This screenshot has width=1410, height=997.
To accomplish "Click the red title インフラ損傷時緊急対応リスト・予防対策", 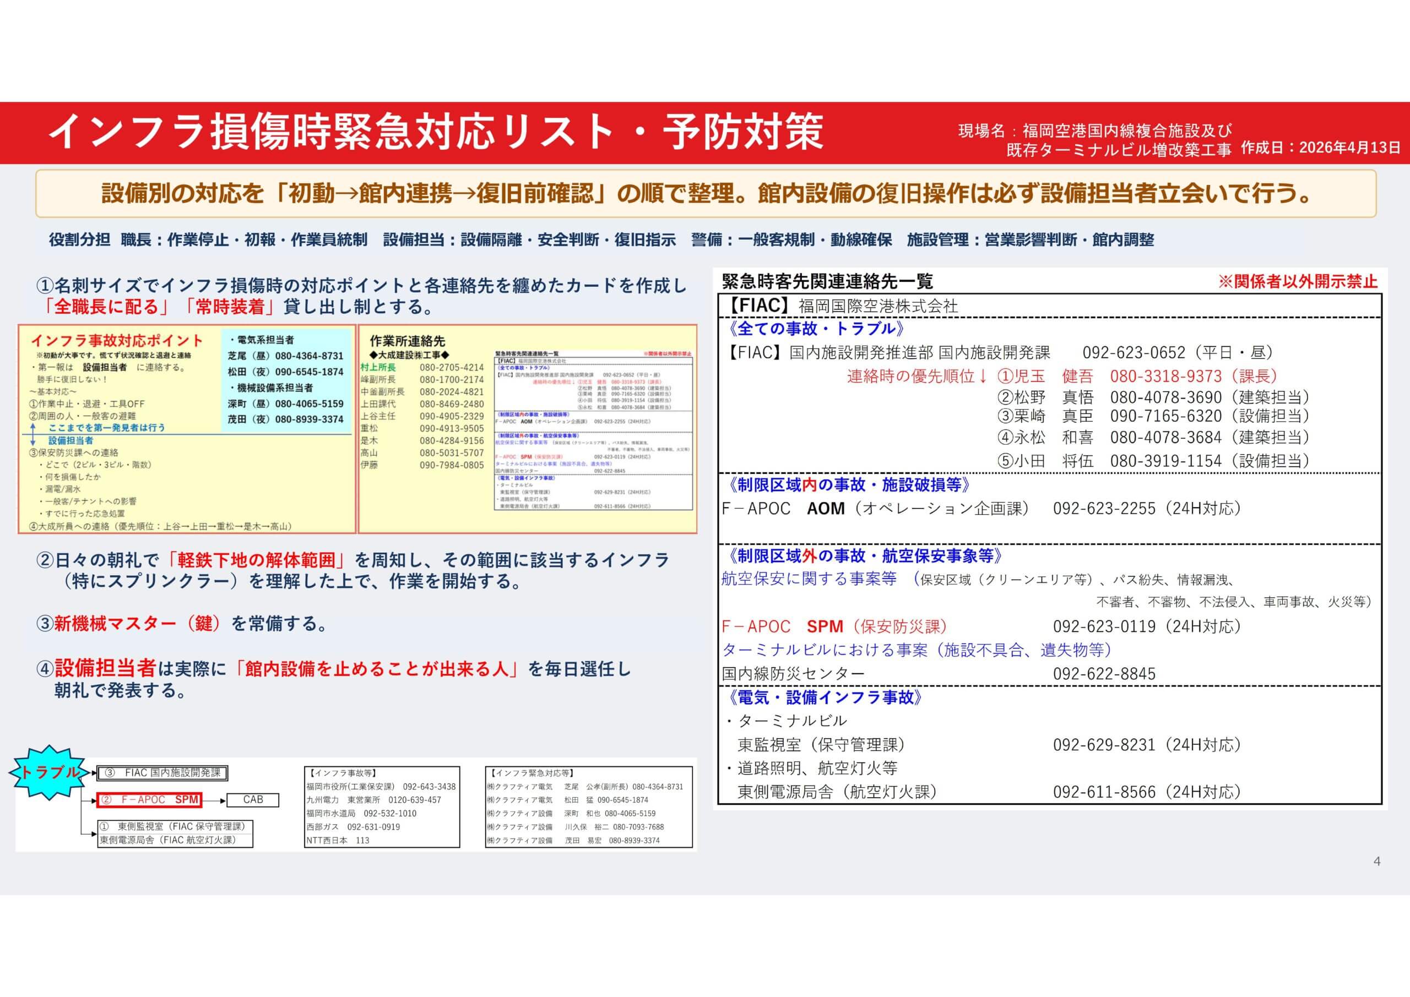I will point(436,133).
